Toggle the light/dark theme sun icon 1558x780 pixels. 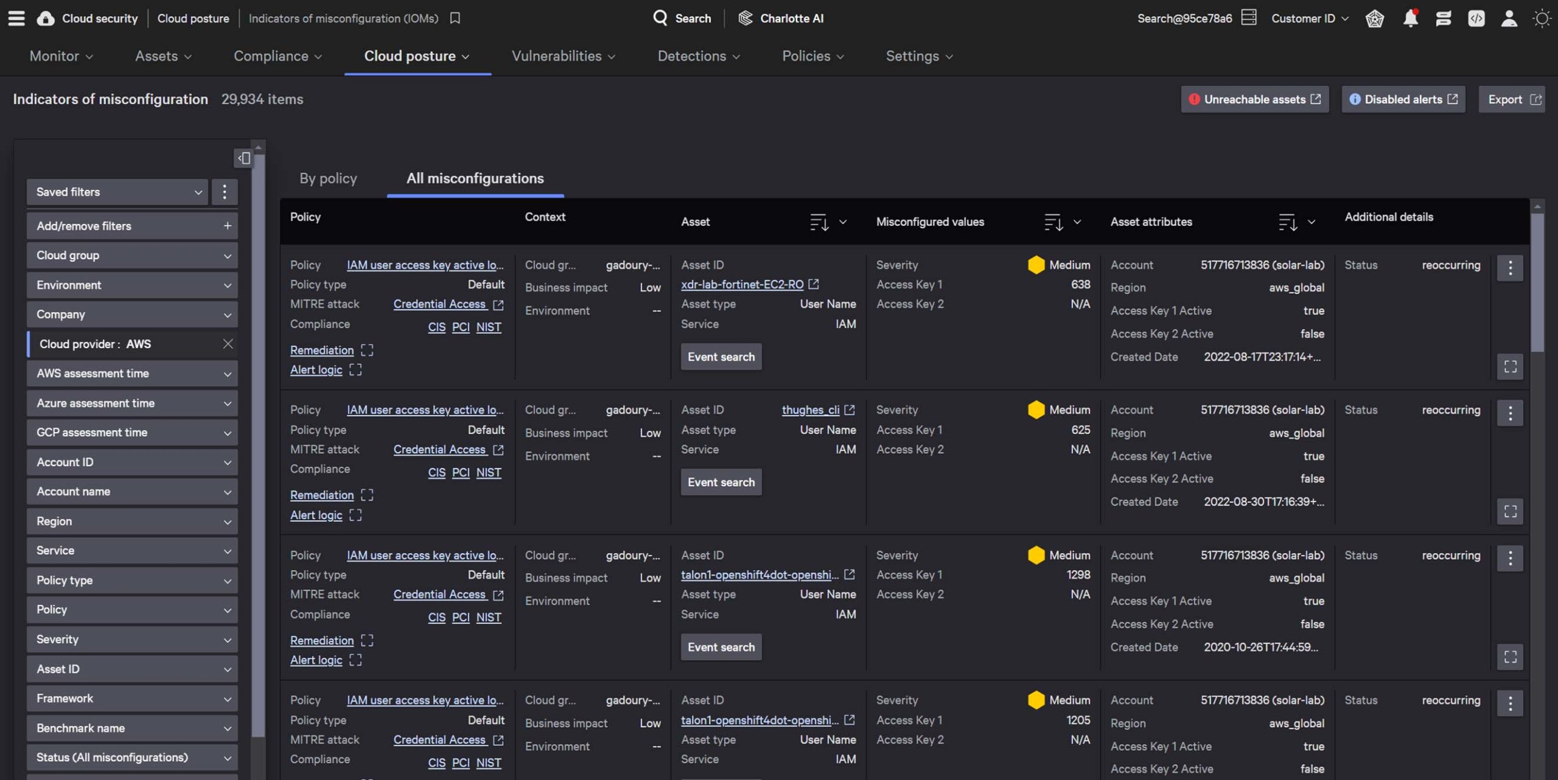(x=1542, y=18)
